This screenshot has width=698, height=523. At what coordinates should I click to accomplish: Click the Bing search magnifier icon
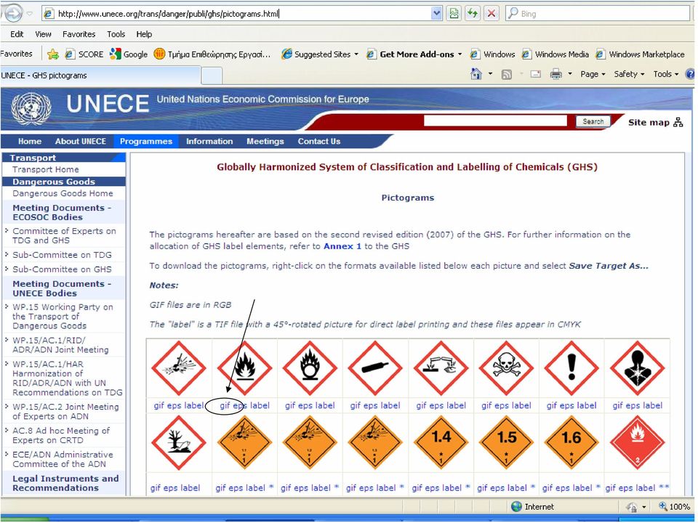(x=513, y=13)
